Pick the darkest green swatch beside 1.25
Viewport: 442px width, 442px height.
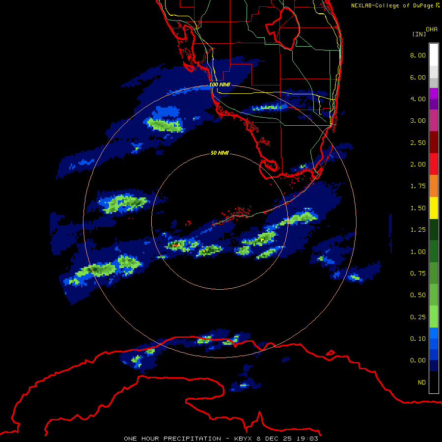[434, 230]
